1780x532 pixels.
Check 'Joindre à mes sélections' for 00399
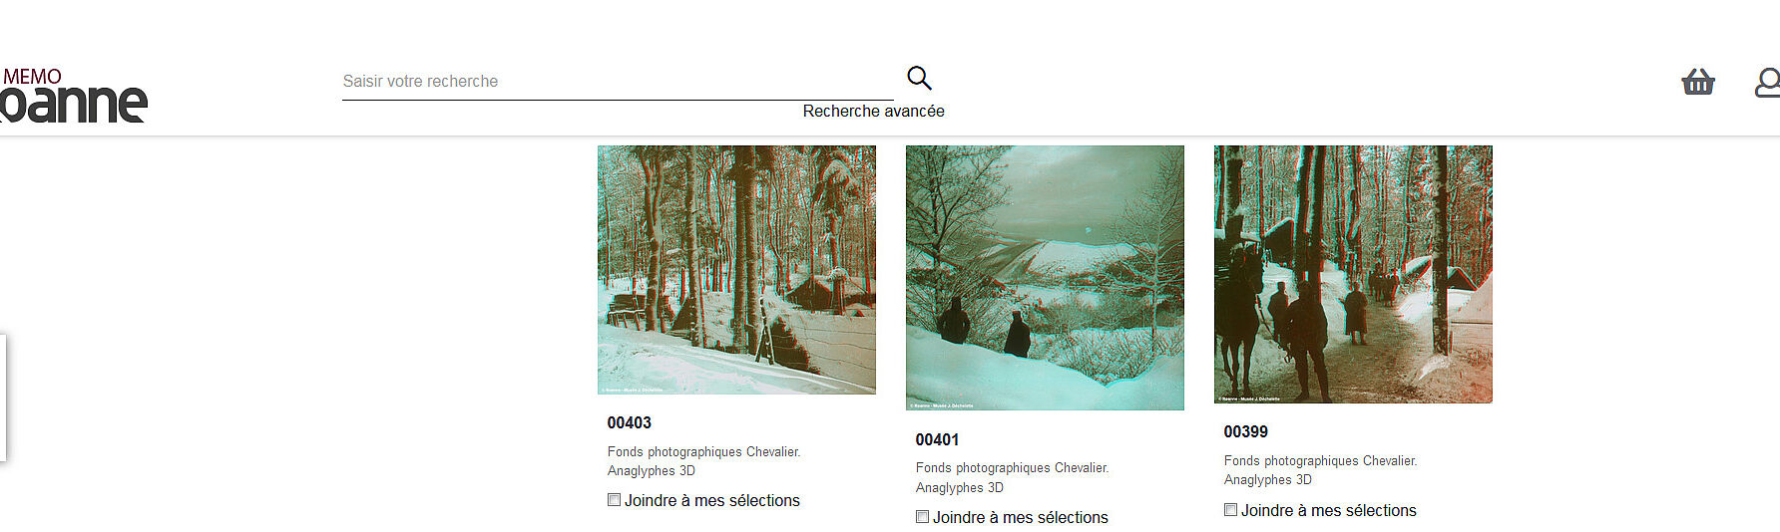click(1230, 510)
